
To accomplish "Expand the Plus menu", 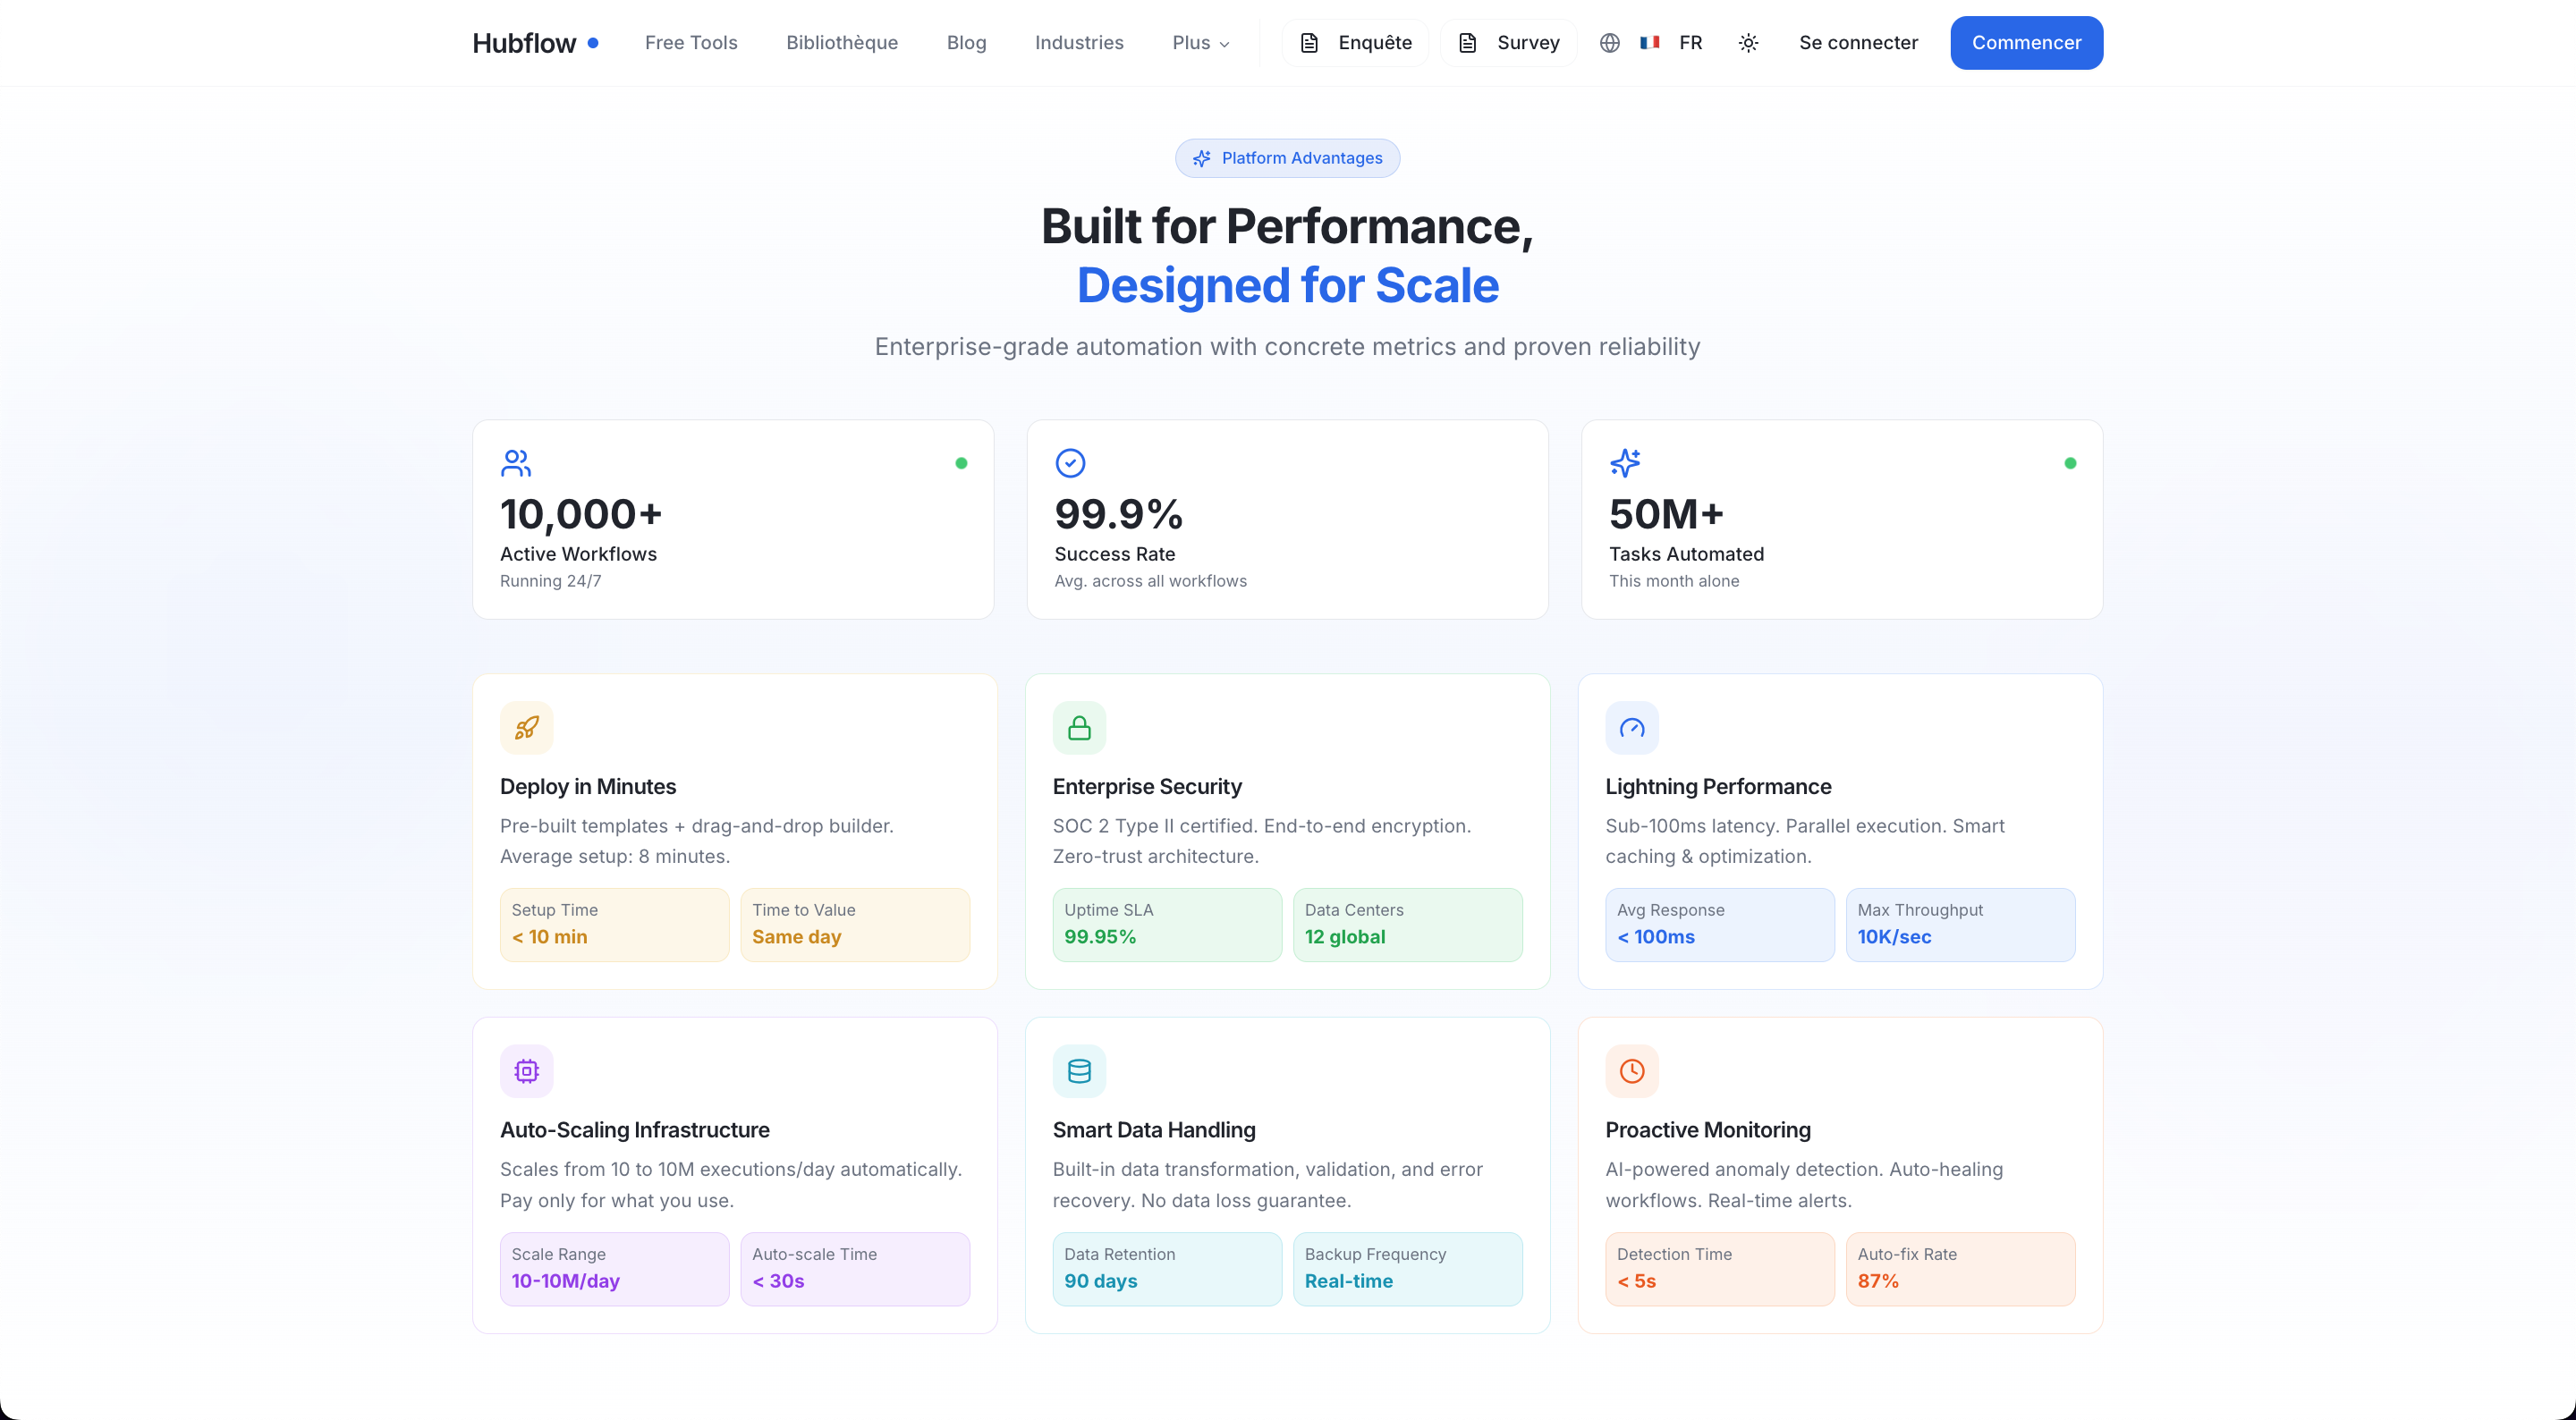I will click(1200, 43).
